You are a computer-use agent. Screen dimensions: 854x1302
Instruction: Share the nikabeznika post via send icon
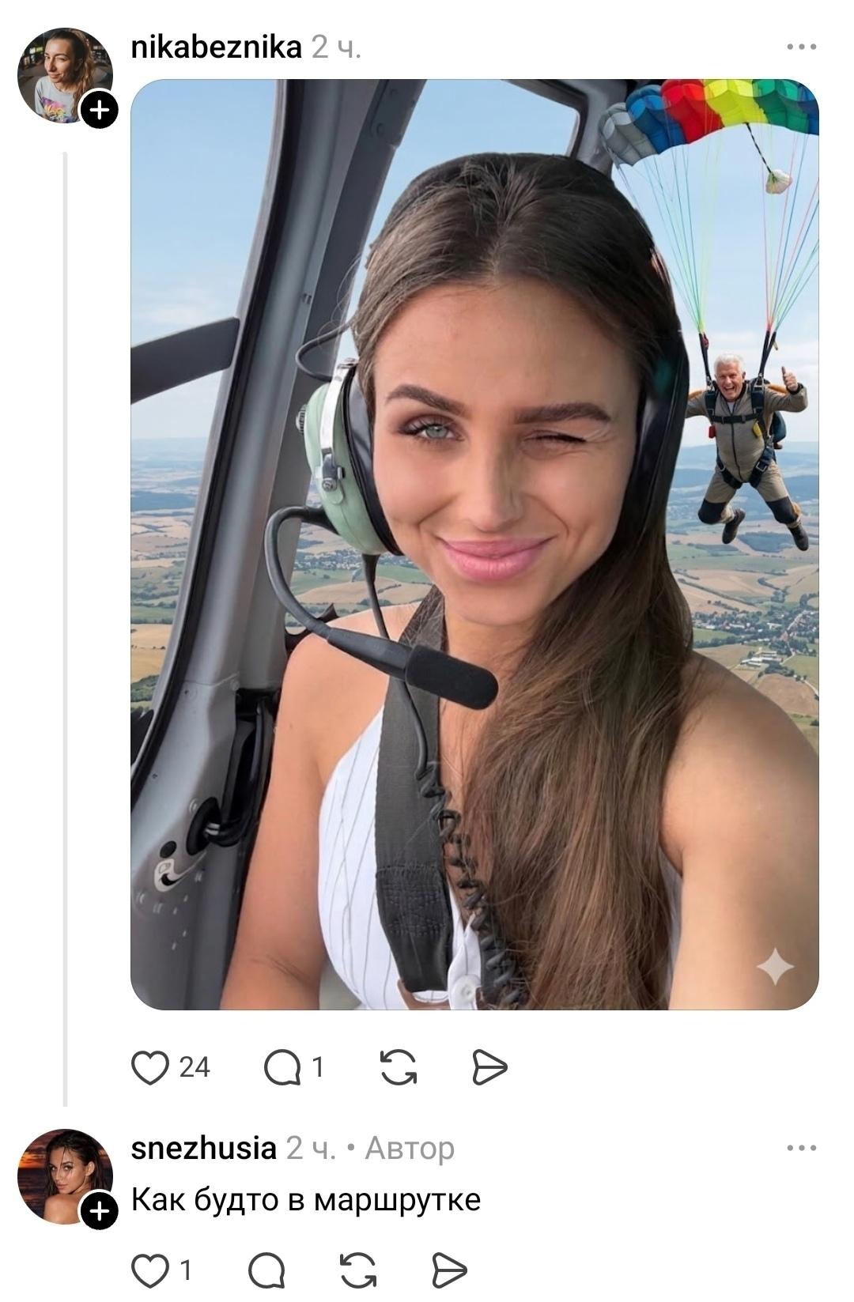[x=489, y=1067]
